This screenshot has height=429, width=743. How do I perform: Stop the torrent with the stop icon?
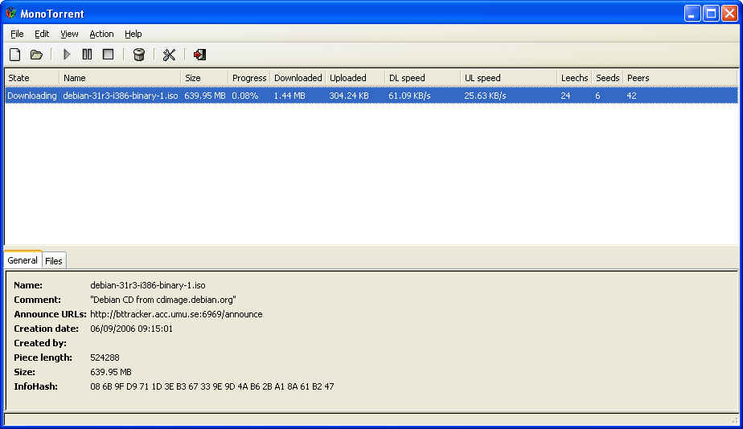pos(108,55)
